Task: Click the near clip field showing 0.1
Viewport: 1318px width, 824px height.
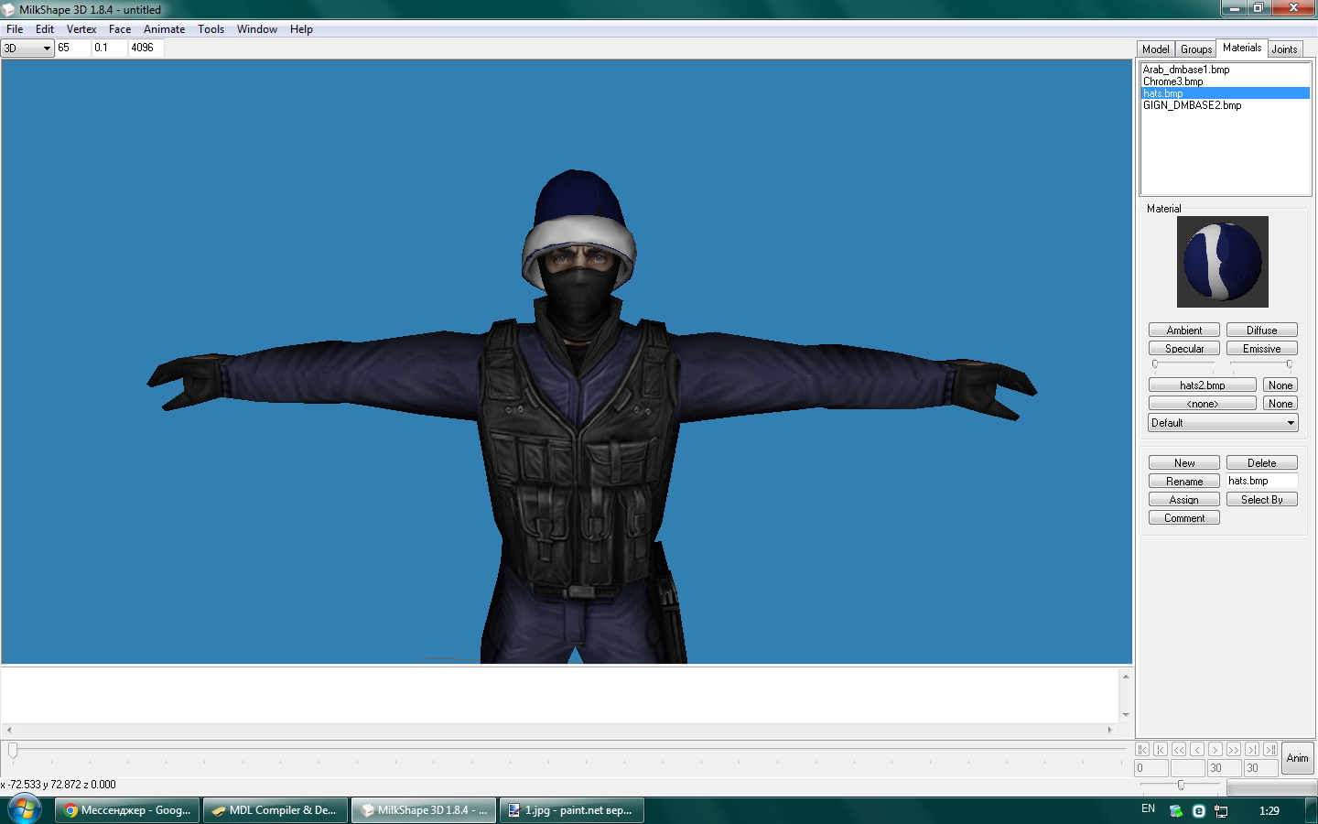Action: coord(110,49)
